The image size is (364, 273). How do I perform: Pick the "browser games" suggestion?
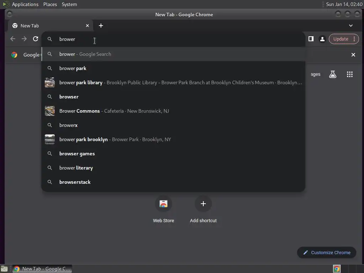click(173, 154)
